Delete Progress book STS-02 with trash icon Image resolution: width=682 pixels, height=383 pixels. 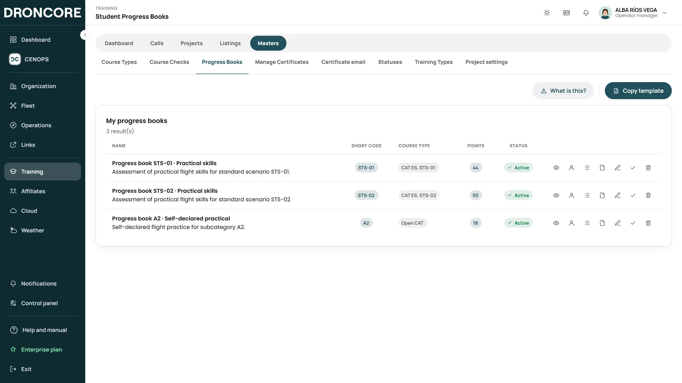coord(648,195)
